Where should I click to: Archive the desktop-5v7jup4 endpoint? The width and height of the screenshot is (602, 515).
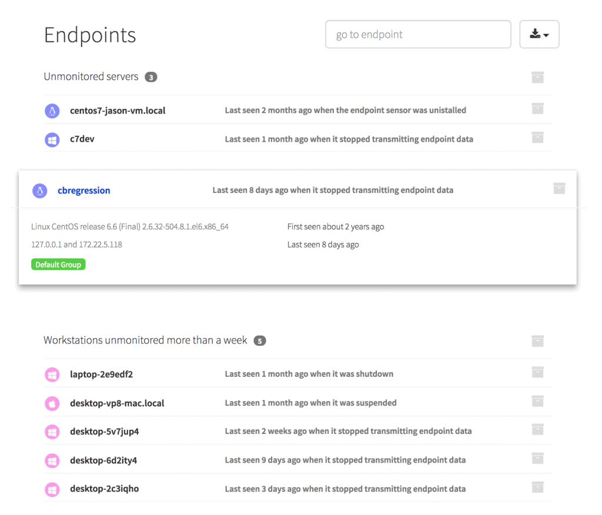coord(537,430)
